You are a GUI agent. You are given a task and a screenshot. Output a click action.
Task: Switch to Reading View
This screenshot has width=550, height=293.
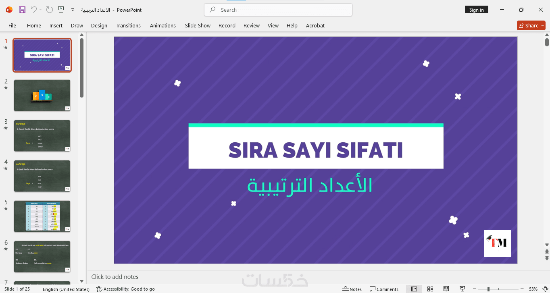[x=446, y=289]
